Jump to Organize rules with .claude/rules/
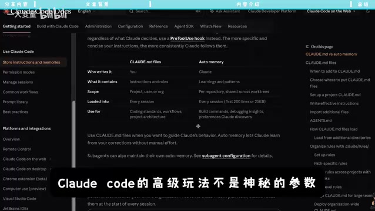The height and width of the screenshot is (211, 375). tap(339, 147)
